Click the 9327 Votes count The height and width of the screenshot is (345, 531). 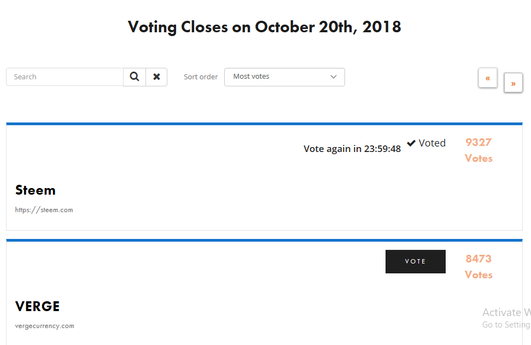tap(479, 150)
